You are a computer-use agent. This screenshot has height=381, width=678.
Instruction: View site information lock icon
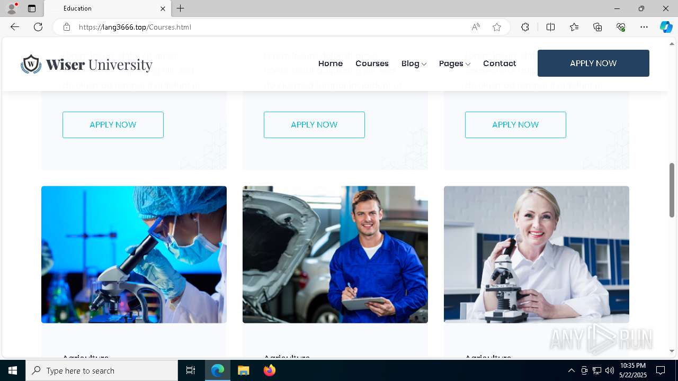67,27
